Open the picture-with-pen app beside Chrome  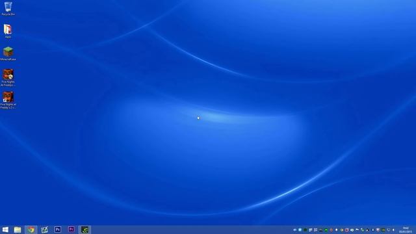coord(44,229)
